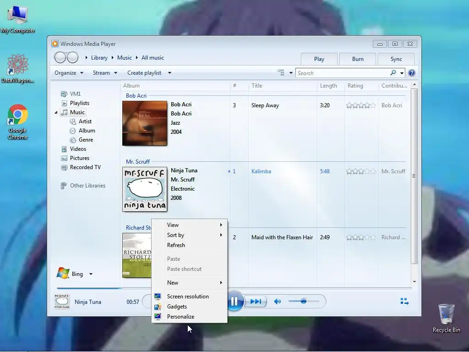
Task: Open the Bing store dropdown arrow
Action: coord(91,274)
